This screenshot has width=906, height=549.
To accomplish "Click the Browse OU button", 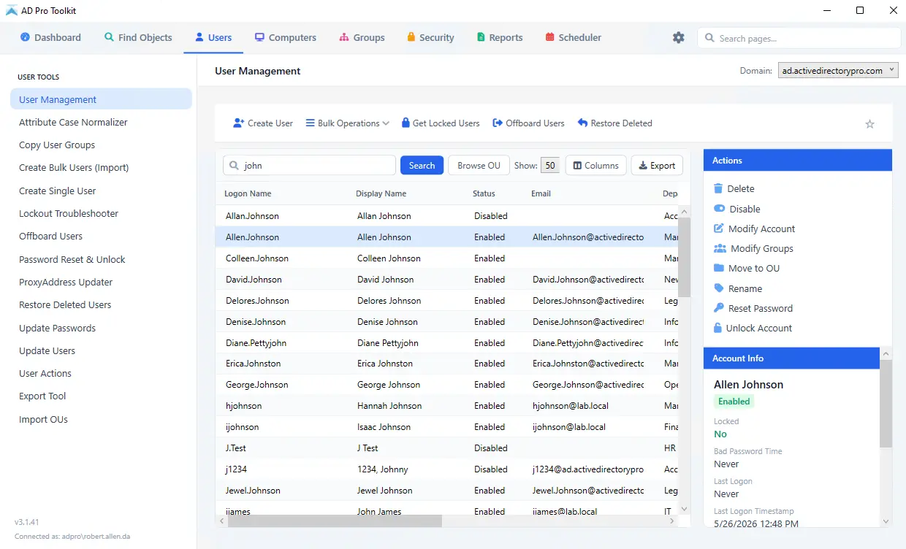I will point(479,166).
